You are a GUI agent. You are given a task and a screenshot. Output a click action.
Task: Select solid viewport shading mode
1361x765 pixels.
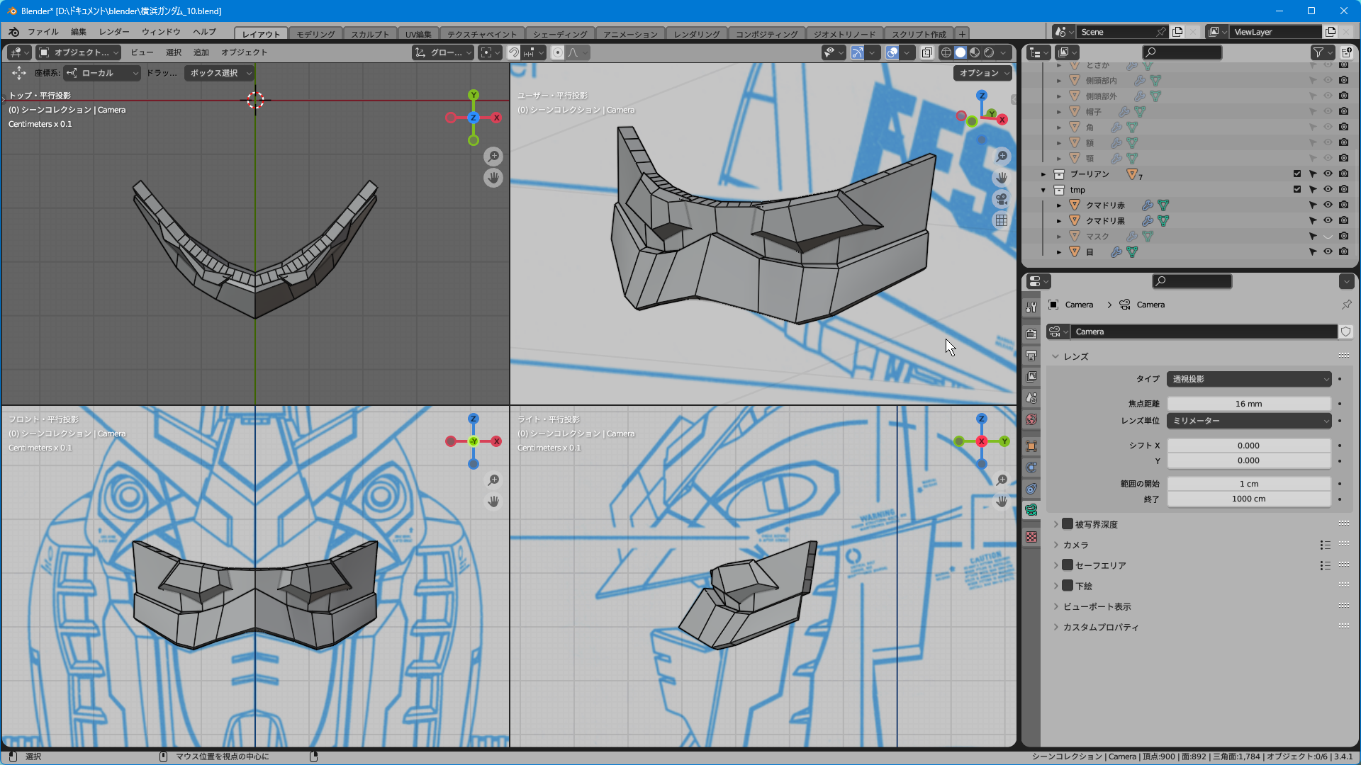pyautogui.click(x=960, y=52)
